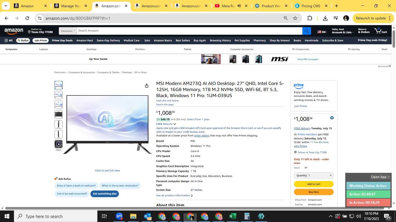
Task: Click Ask something else button
Action: pos(105,194)
